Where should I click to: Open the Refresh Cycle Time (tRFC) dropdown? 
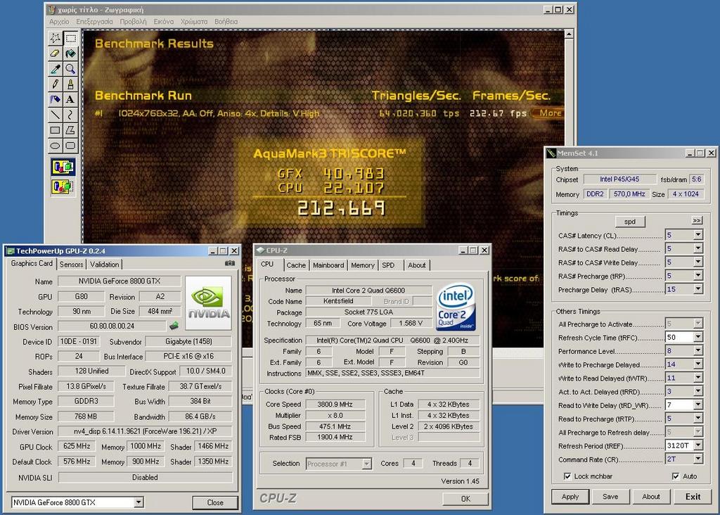[698, 337]
